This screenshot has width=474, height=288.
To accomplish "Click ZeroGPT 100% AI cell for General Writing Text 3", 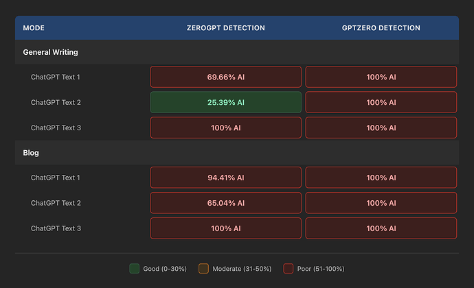I will 226,128.
